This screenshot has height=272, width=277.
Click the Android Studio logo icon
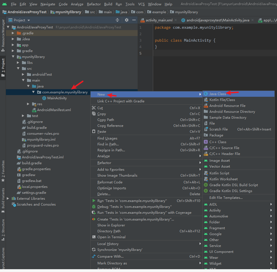point(5,4)
